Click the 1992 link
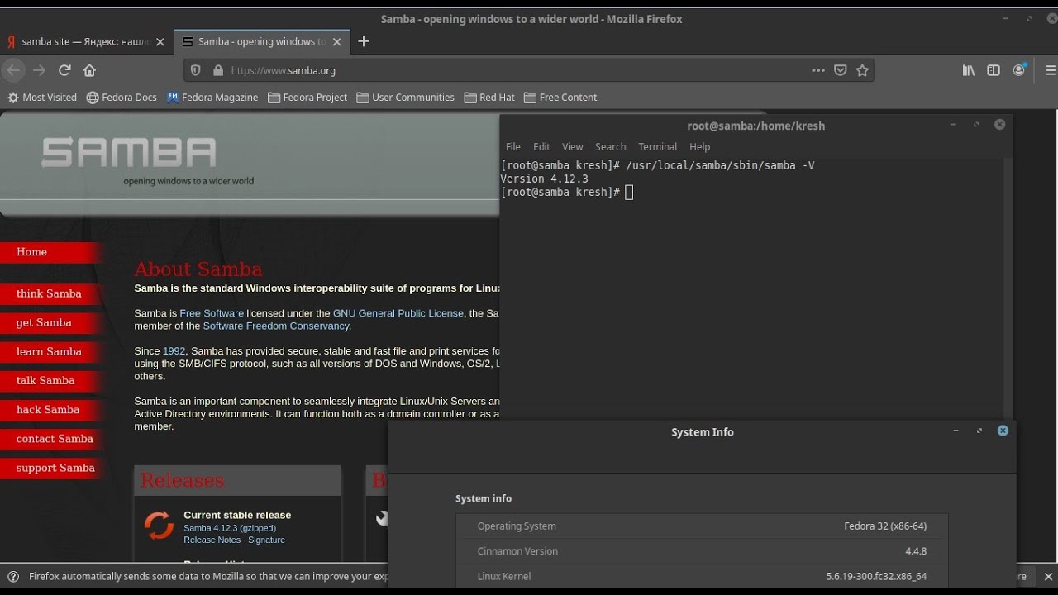Image resolution: width=1058 pixels, height=595 pixels. pos(174,350)
